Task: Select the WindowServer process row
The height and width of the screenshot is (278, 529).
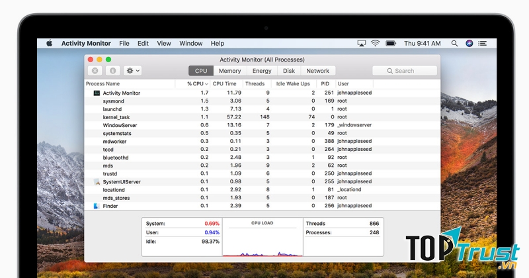Action: click(262, 125)
